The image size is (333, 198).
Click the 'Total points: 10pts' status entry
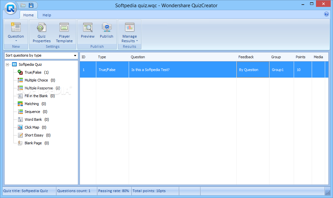[x=155, y=191]
